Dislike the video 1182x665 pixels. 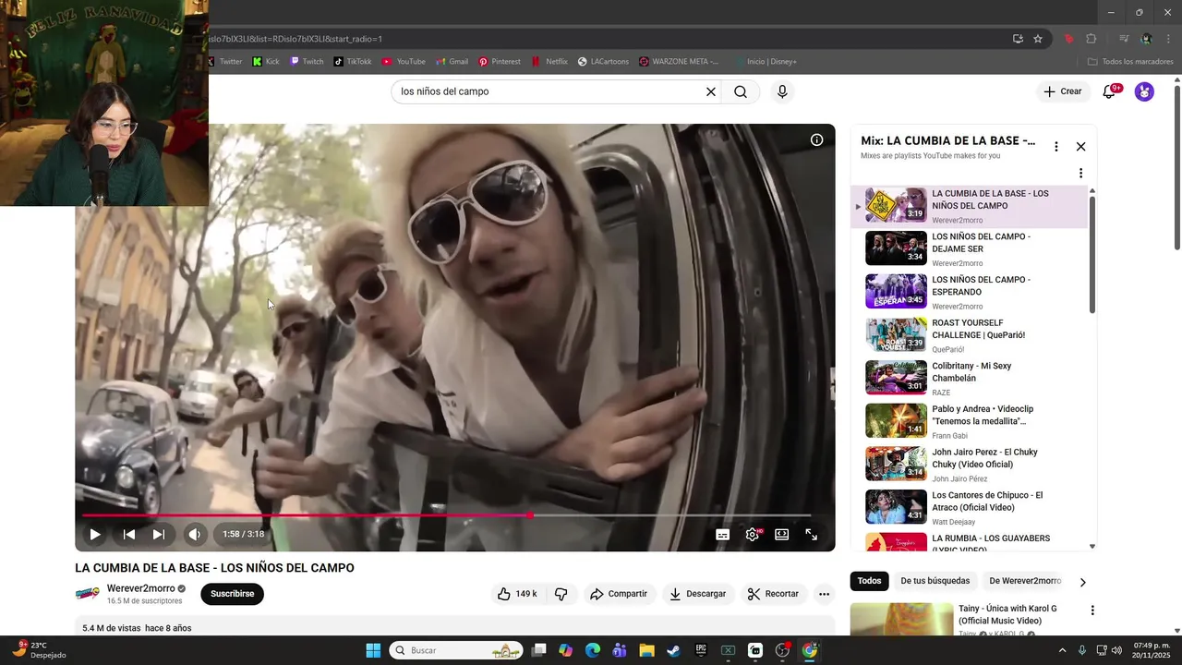point(561,594)
